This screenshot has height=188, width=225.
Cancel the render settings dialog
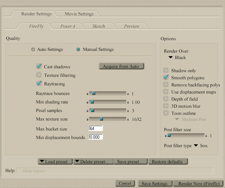[125, 183]
